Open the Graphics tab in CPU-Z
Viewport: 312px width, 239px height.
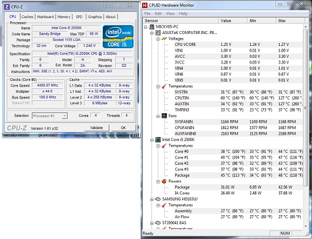(x=95, y=16)
